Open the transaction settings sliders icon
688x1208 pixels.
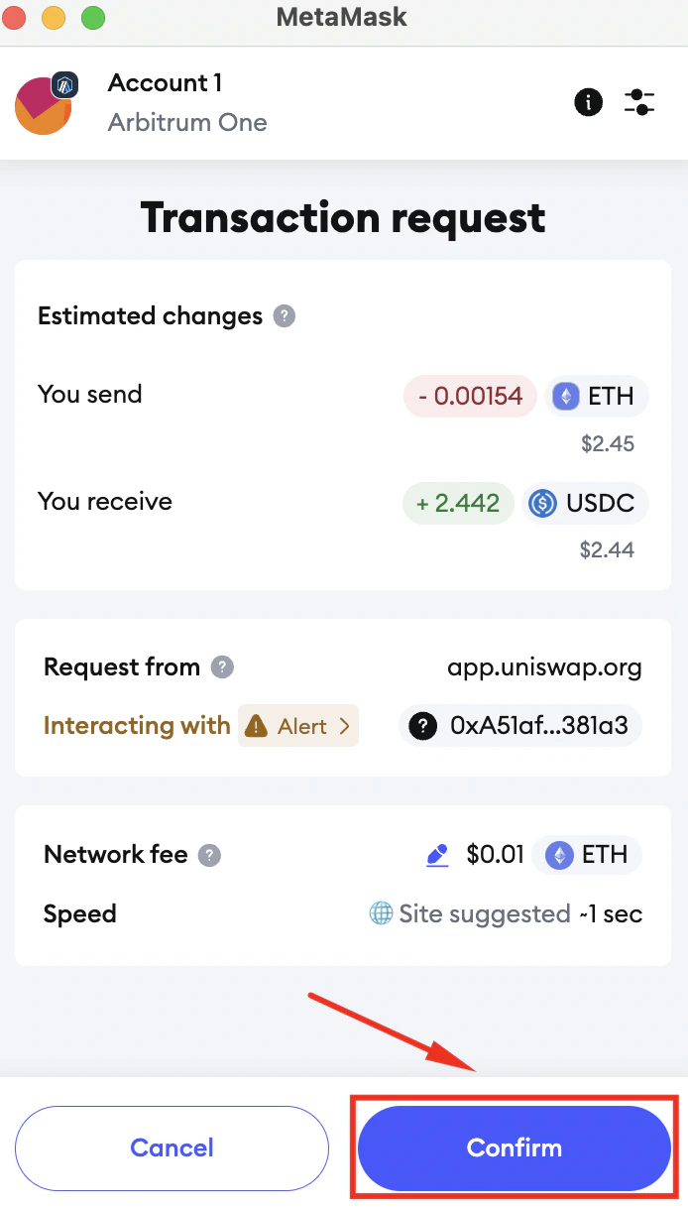[x=639, y=102]
